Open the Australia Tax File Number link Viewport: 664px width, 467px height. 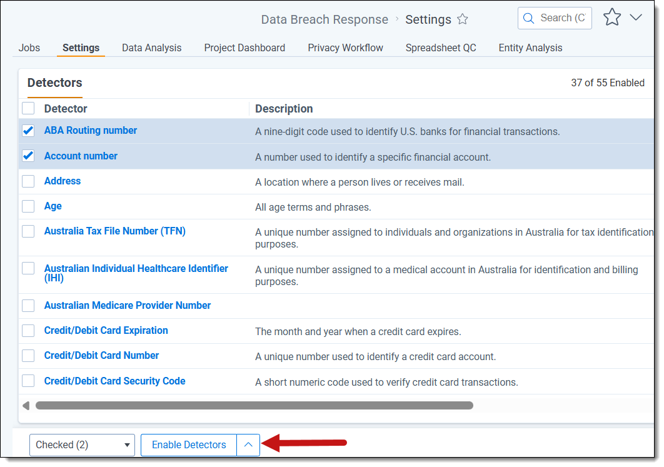point(114,231)
